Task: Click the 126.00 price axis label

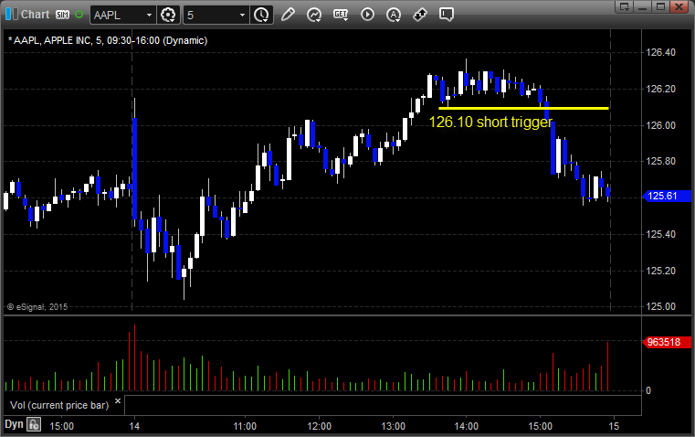Action: (x=661, y=125)
